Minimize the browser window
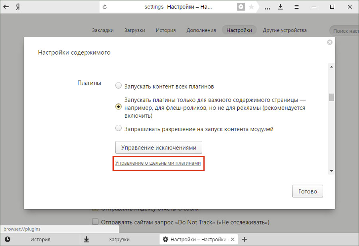This screenshot has height=246, width=359. tap(314, 7)
